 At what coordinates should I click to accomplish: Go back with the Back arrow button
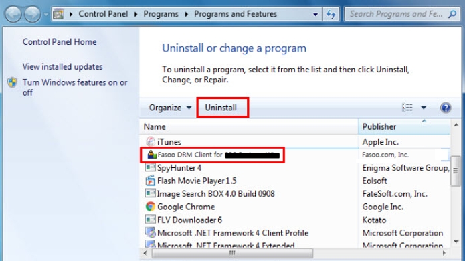pyautogui.click(x=13, y=14)
